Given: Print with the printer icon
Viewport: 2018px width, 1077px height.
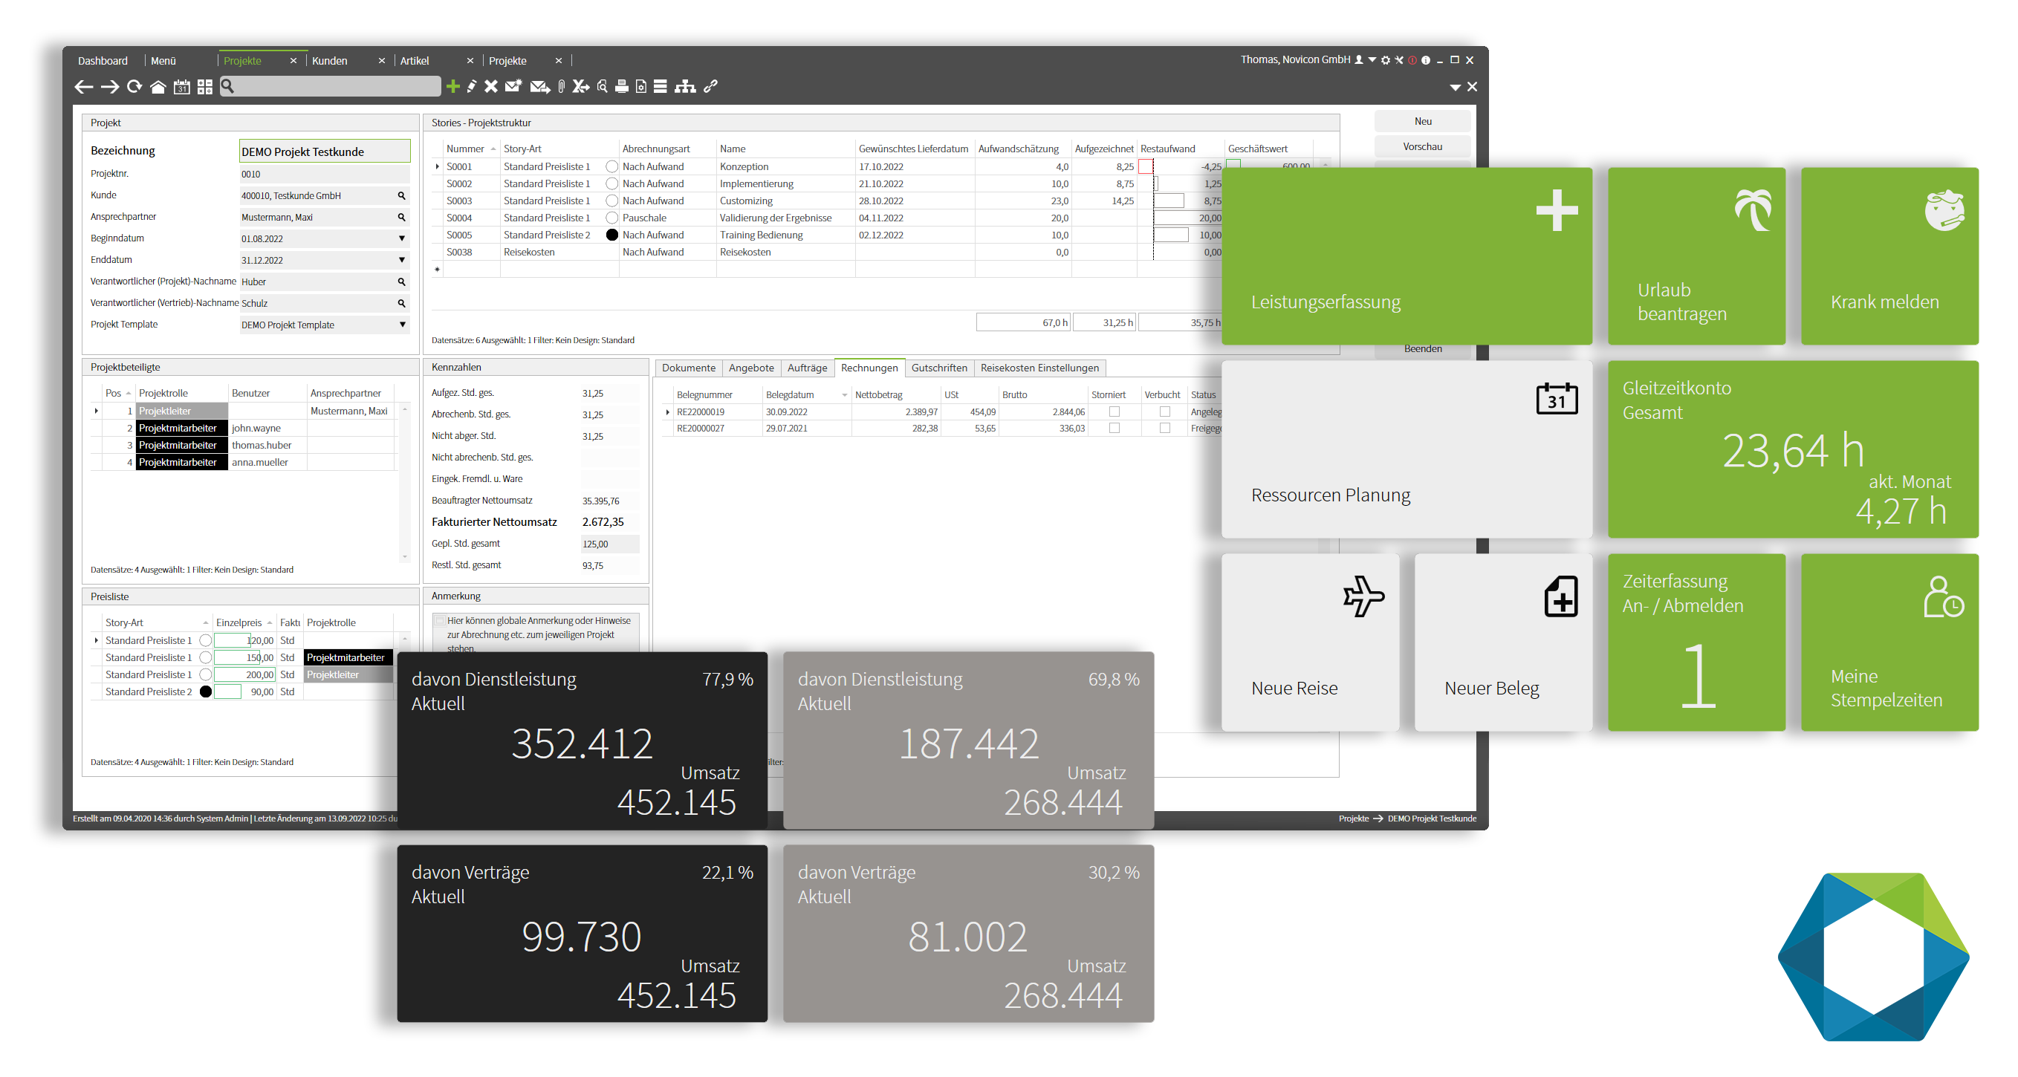Looking at the screenshot, I should coord(621,86).
